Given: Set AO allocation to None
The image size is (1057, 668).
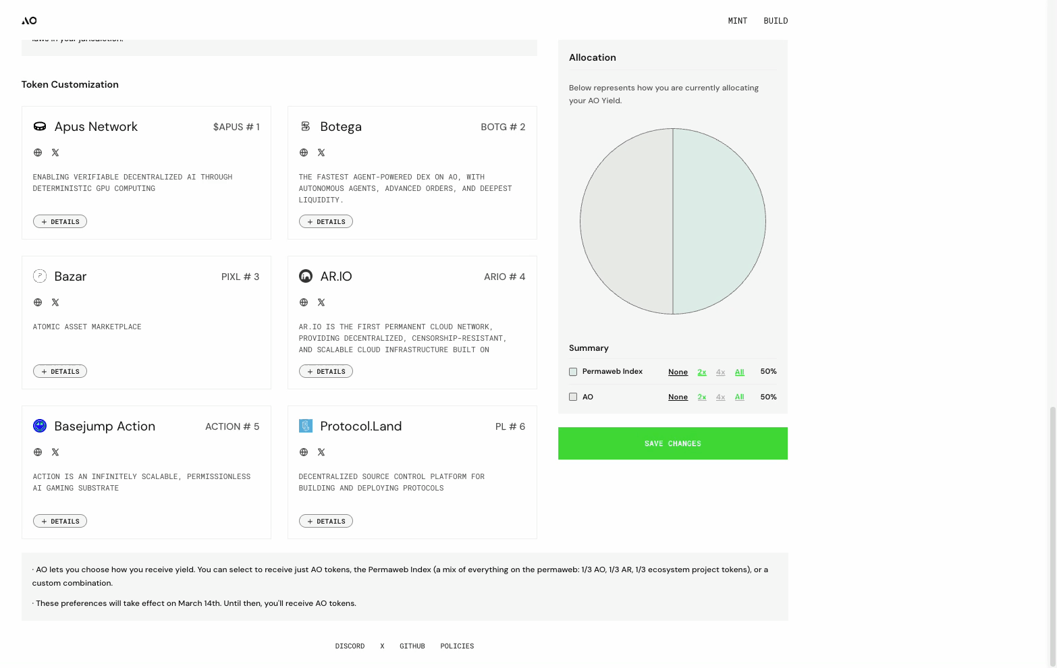Looking at the screenshot, I should point(678,397).
